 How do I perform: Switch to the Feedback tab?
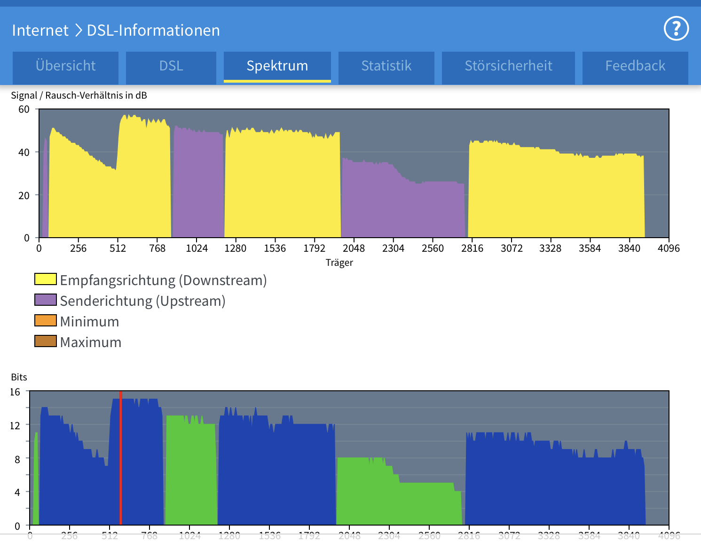tap(635, 68)
